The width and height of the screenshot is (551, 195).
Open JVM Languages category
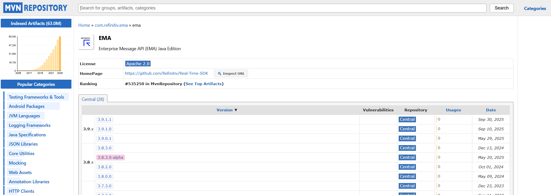point(24,116)
